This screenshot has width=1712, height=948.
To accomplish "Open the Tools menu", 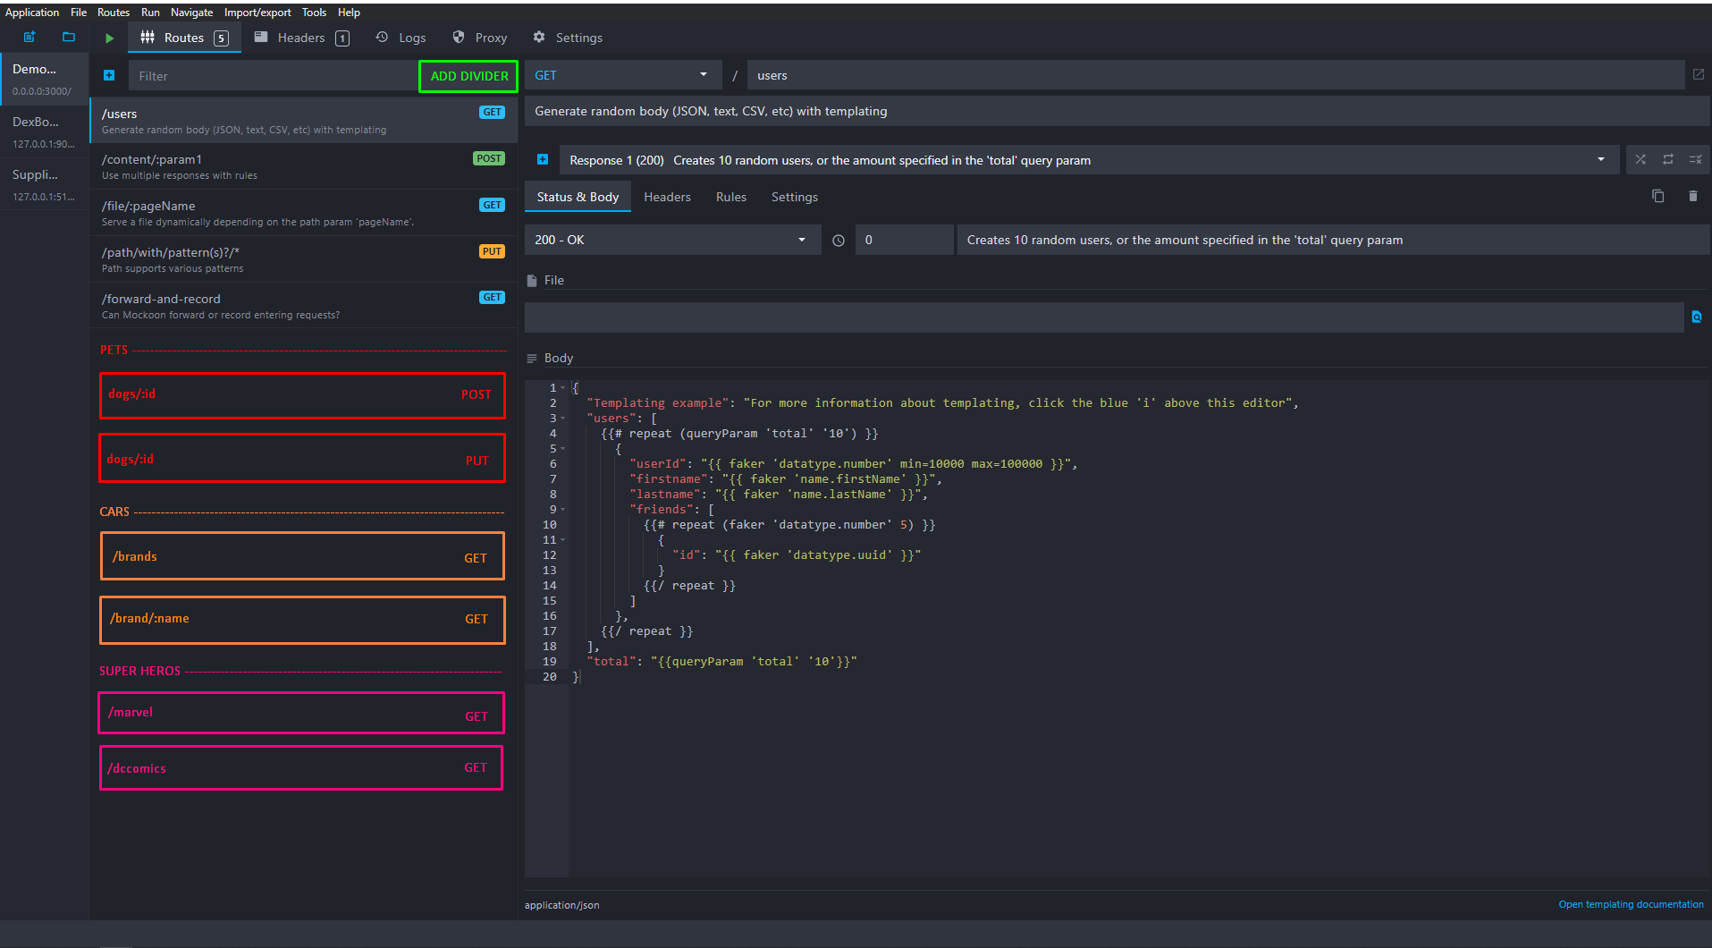I will pos(314,13).
